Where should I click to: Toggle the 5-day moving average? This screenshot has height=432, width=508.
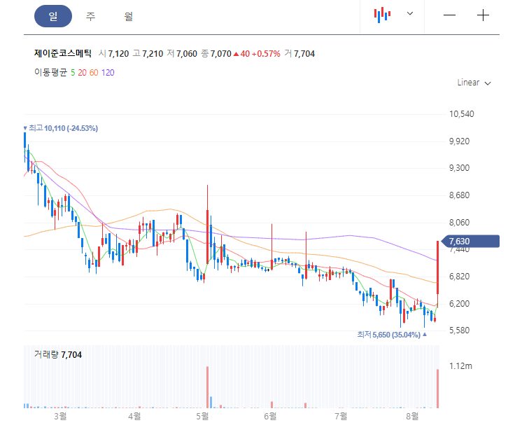[73, 73]
